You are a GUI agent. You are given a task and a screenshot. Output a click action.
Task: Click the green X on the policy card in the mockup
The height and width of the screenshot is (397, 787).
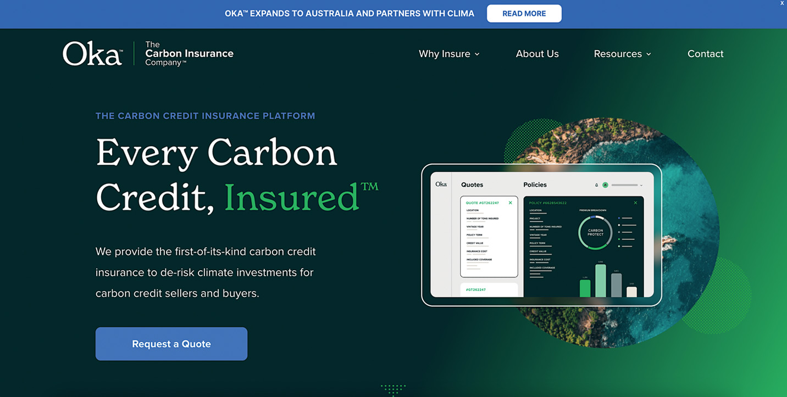click(635, 203)
